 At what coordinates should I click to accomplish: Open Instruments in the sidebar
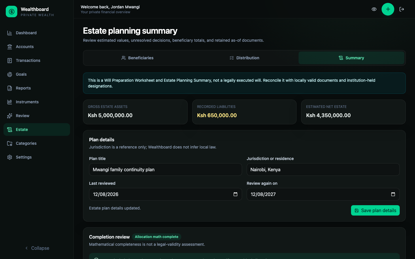click(37, 102)
